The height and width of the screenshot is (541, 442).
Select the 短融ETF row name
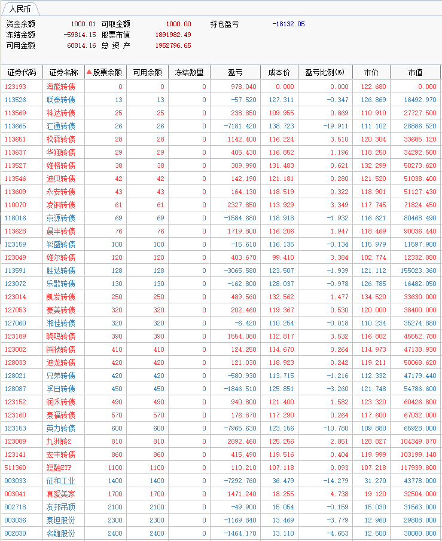(x=59, y=468)
